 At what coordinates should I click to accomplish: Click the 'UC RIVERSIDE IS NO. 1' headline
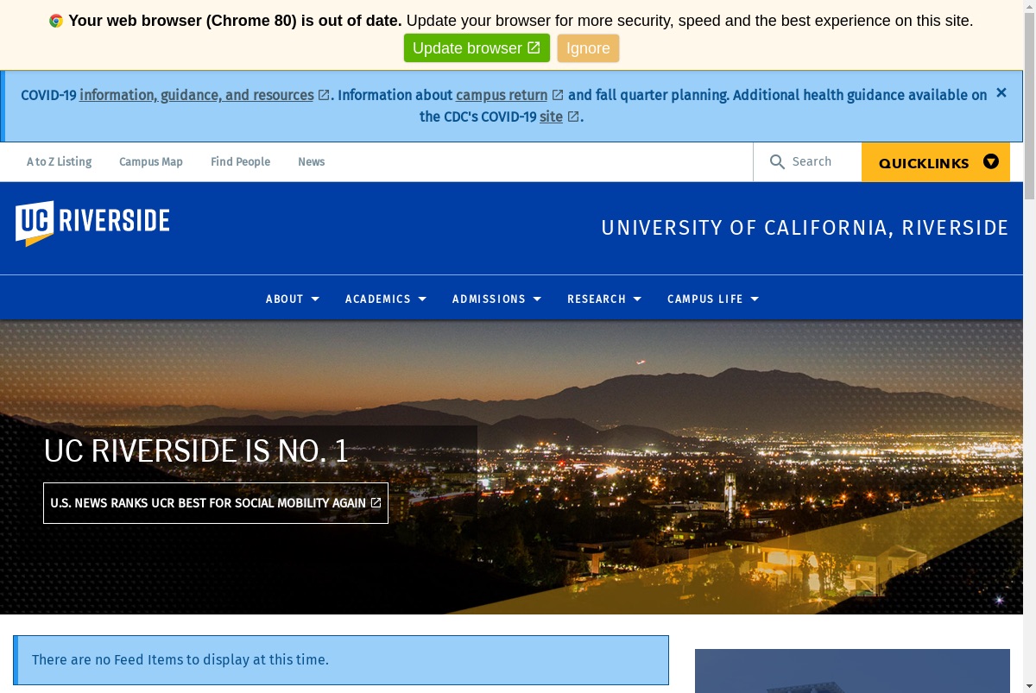[197, 451]
